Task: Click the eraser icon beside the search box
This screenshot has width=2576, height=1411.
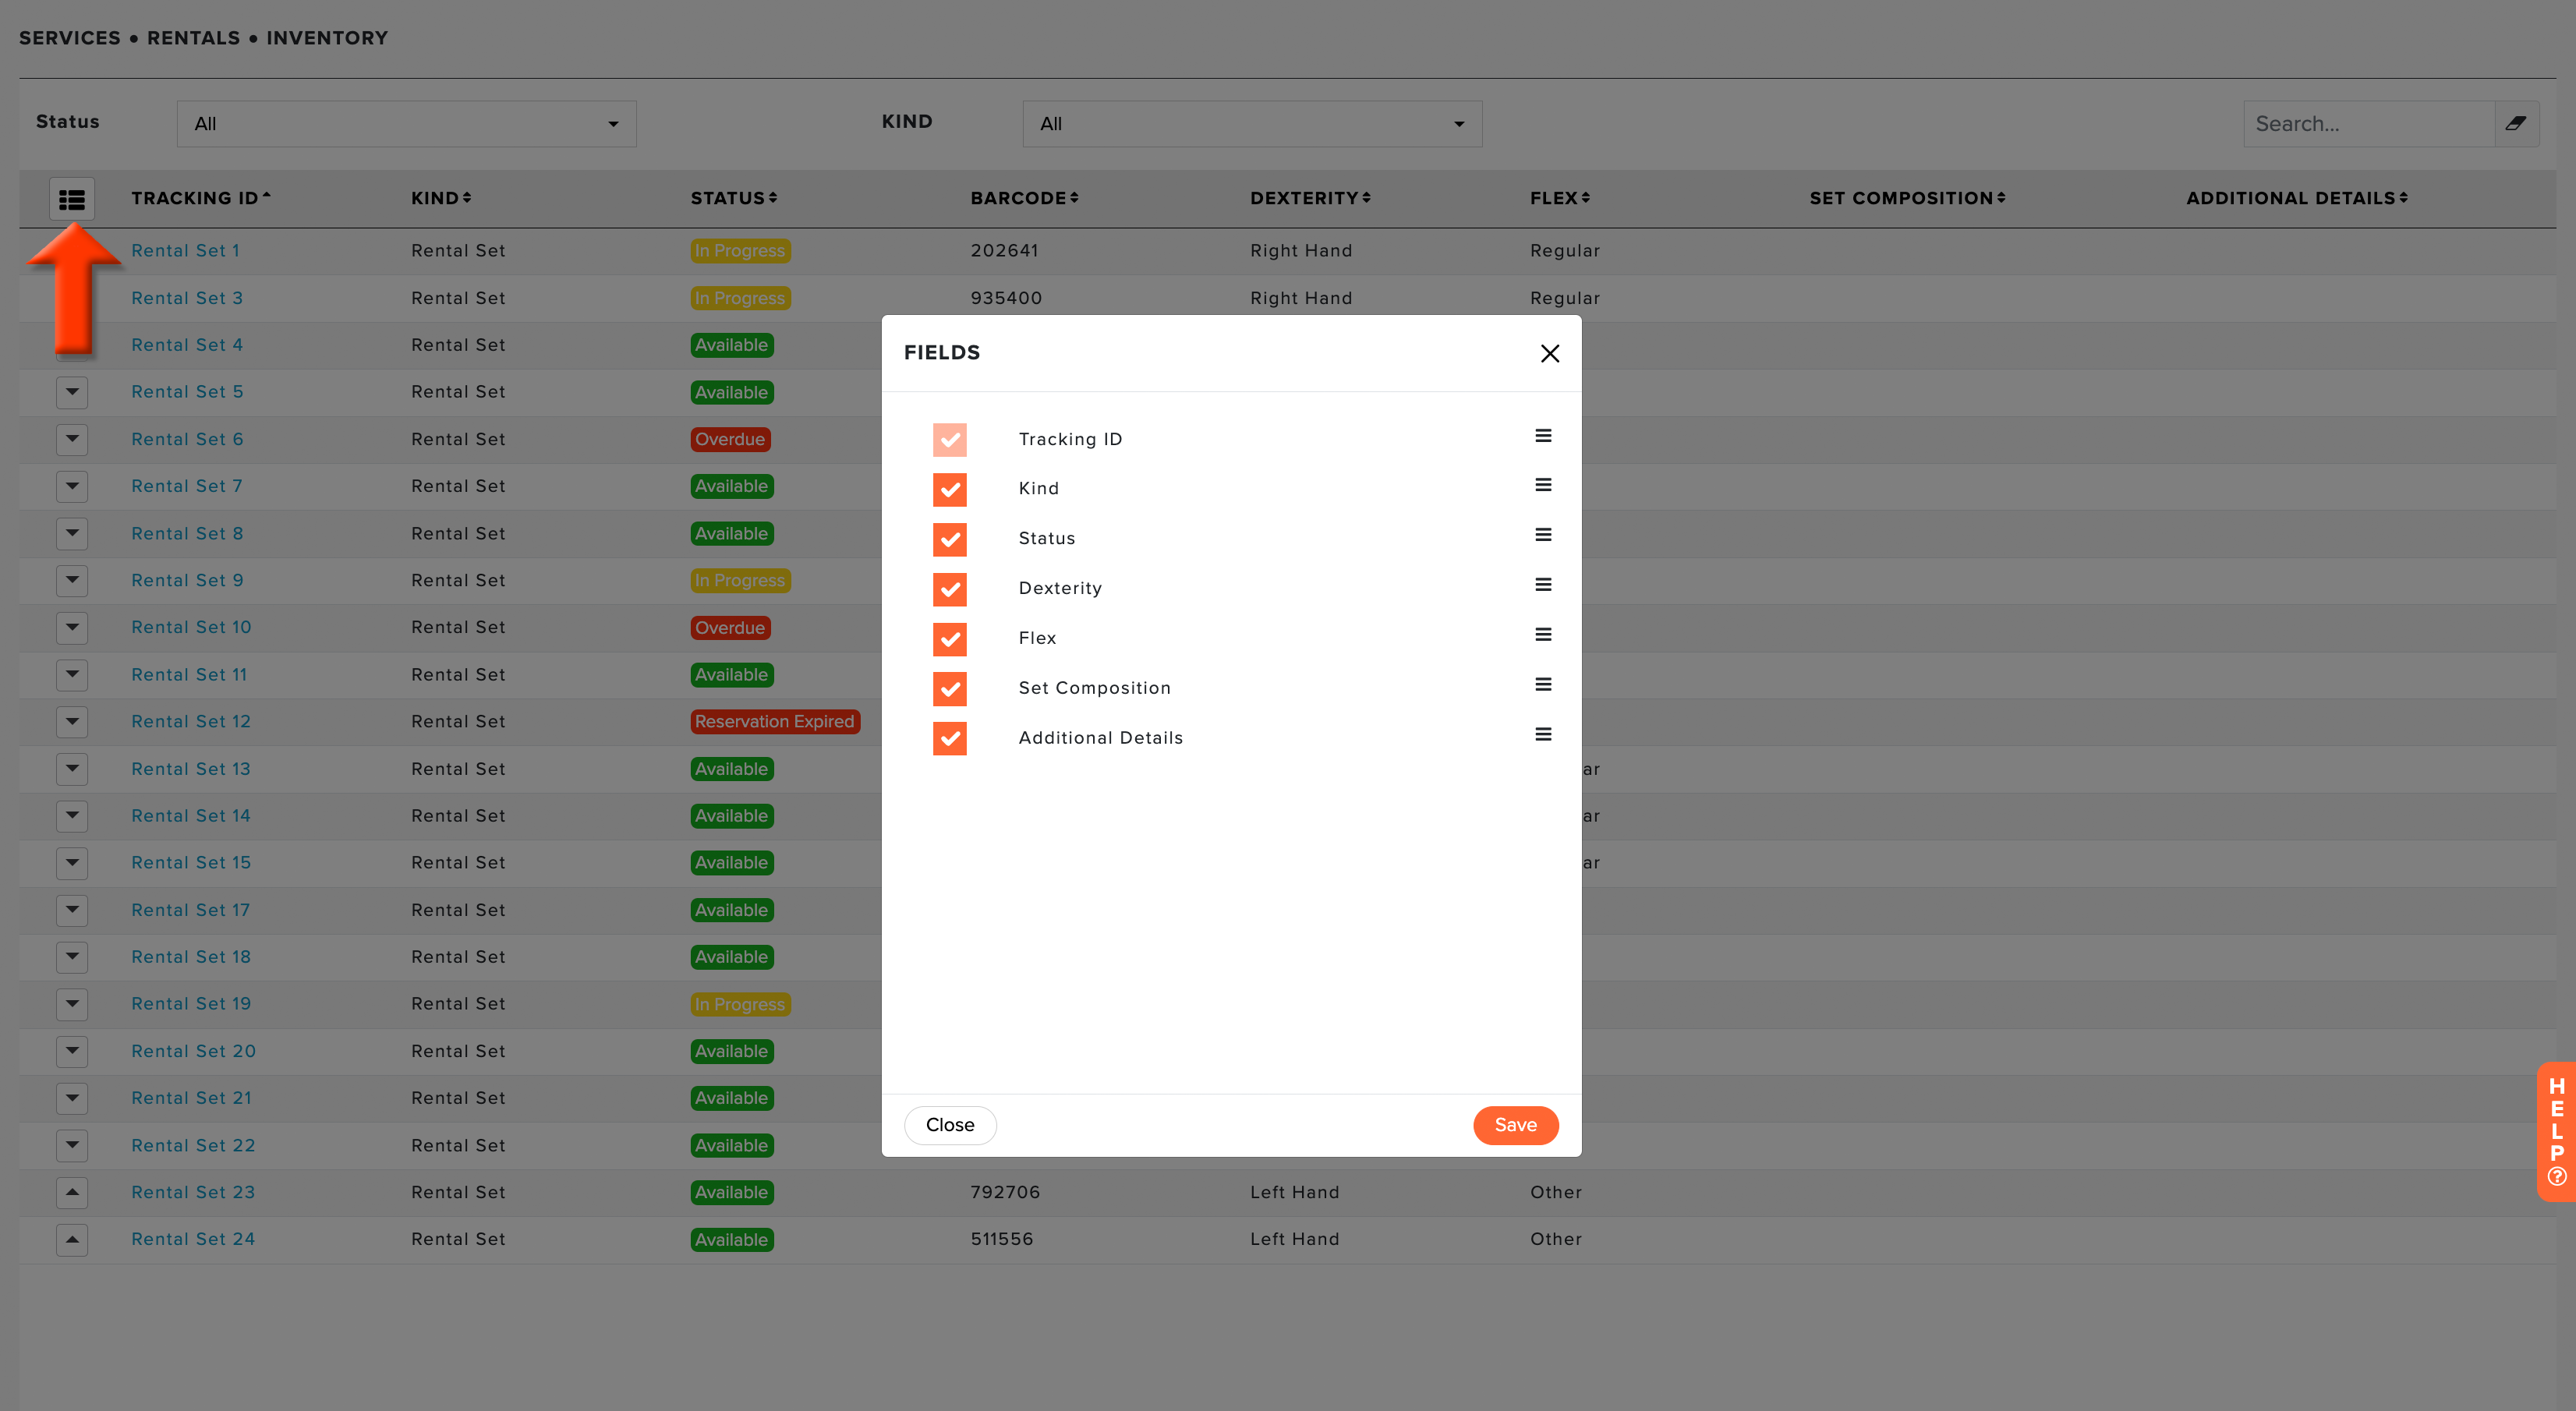Action: tap(2516, 124)
